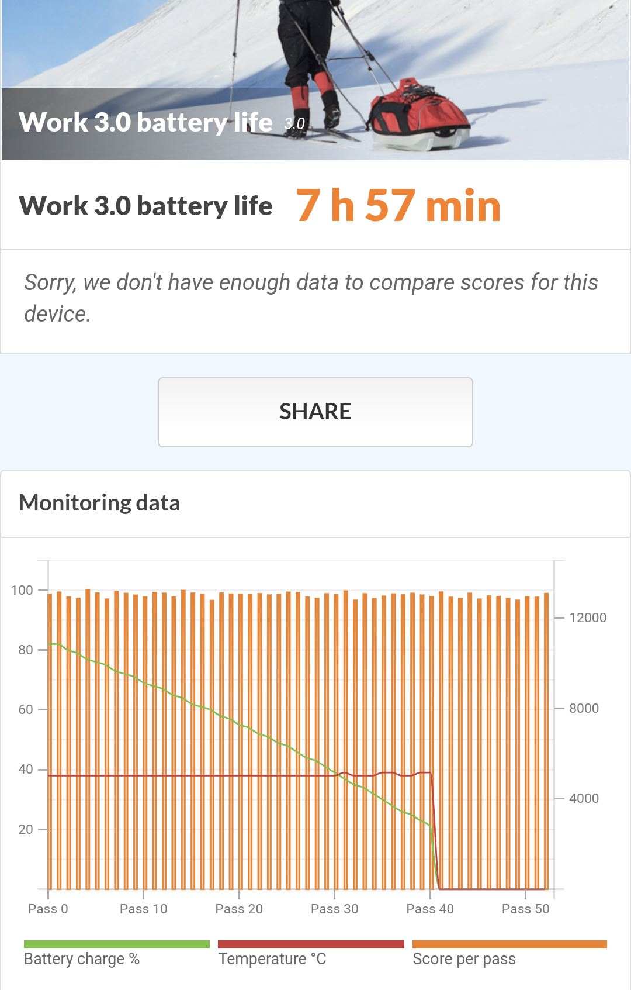The height and width of the screenshot is (990, 631).
Task: Click the Pass 0 axis marker
Action: coord(48,909)
